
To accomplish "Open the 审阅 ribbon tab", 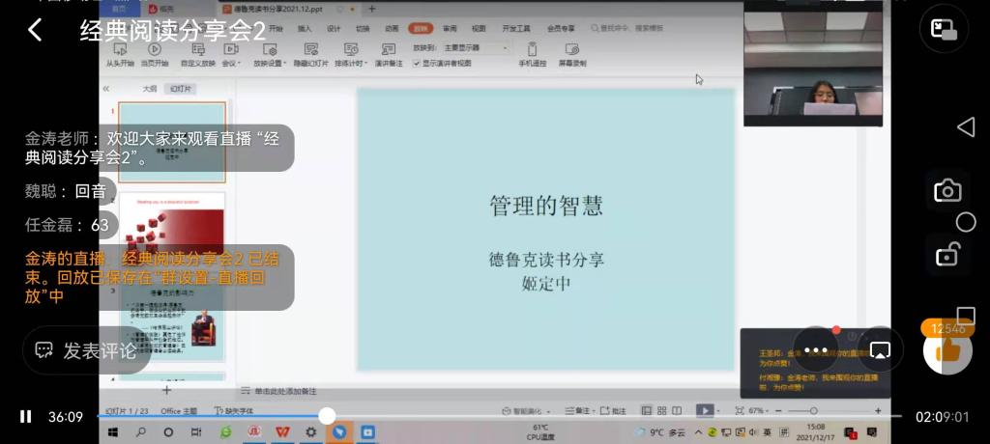I will [x=450, y=28].
